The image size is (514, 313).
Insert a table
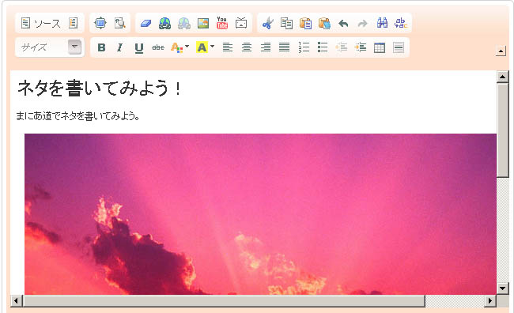click(380, 48)
